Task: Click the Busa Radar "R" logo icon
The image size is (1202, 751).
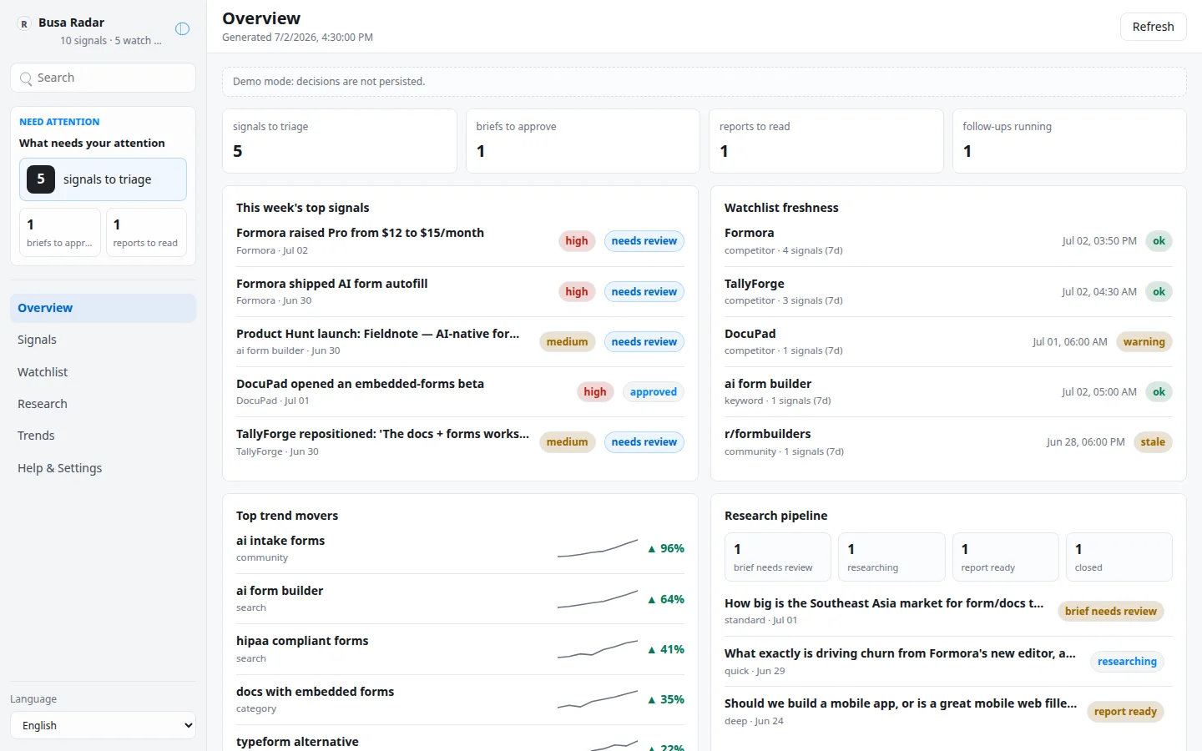Action: pos(24,24)
